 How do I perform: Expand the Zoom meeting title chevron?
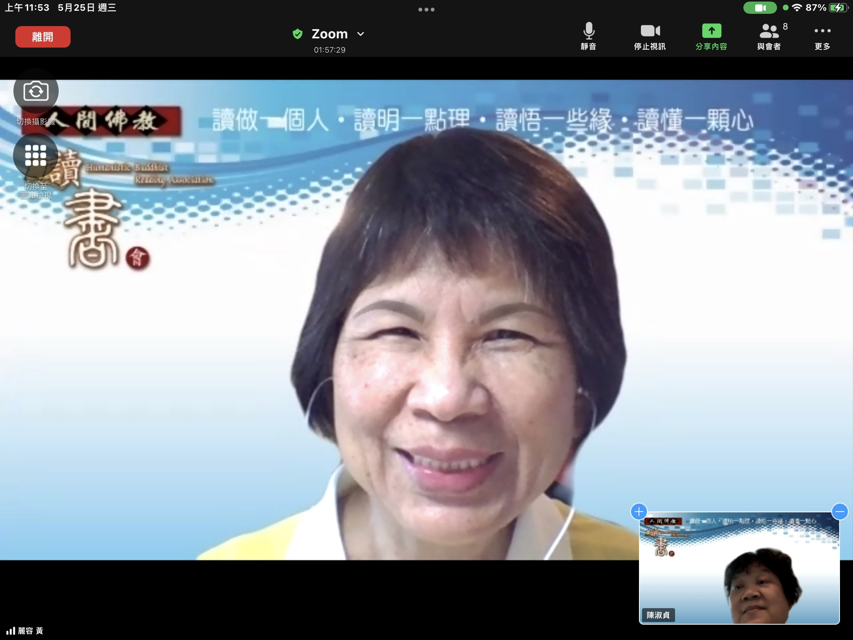361,34
